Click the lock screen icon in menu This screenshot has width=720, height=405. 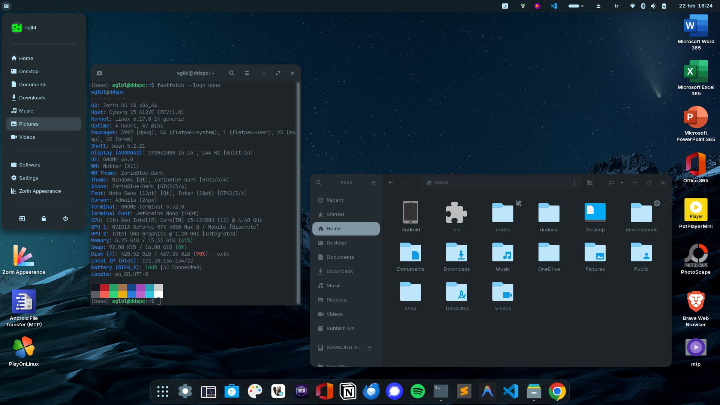pyautogui.click(x=44, y=219)
